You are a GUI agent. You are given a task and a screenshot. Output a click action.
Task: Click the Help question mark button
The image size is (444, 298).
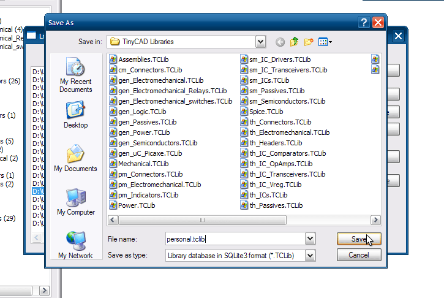click(x=364, y=23)
